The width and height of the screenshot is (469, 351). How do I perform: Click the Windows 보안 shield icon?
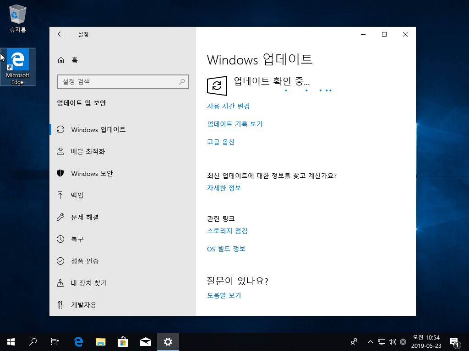[x=60, y=173]
